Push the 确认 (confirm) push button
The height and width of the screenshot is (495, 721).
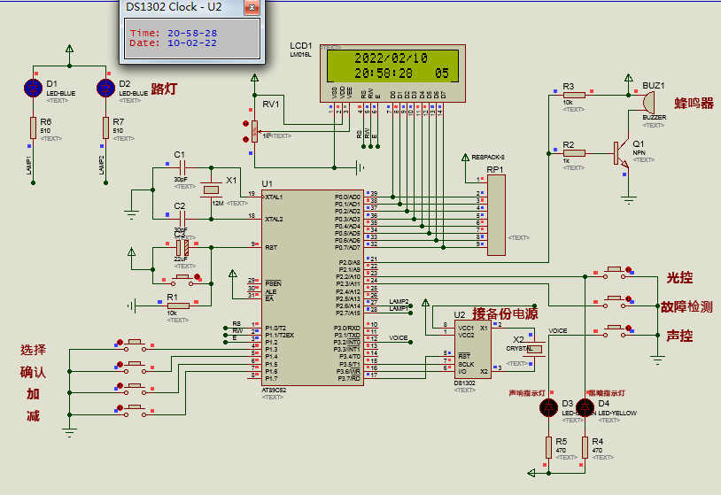pyautogui.click(x=136, y=367)
